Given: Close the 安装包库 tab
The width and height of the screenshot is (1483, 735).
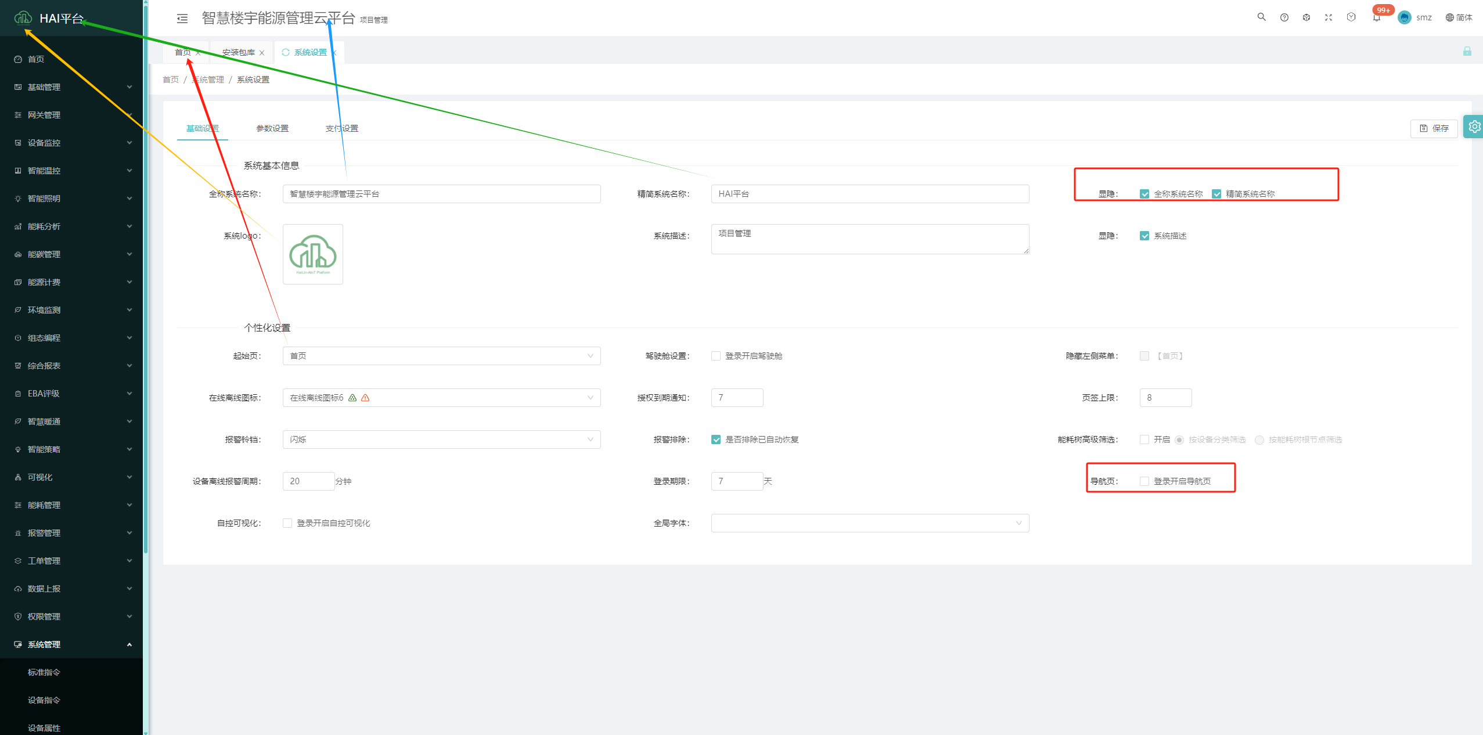Looking at the screenshot, I should coord(262,53).
